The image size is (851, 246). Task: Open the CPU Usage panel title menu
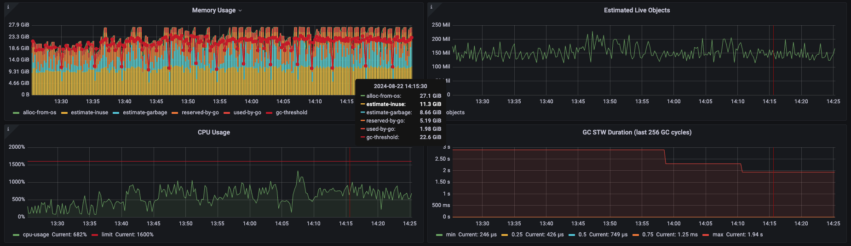213,132
